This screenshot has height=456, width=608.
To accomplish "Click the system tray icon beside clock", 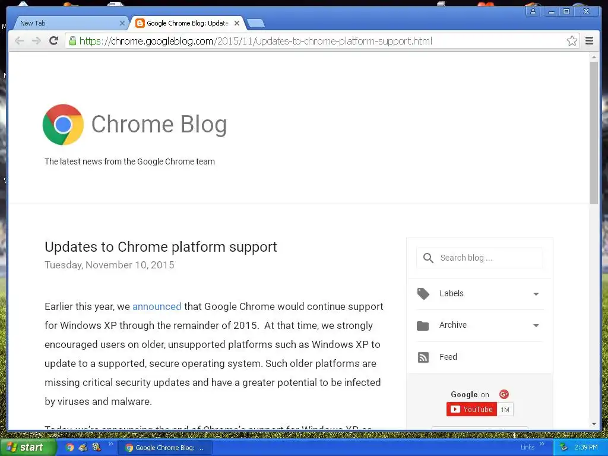I will (564, 448).
